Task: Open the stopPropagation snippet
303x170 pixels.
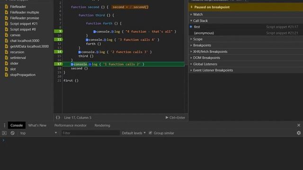Action: click(x=23, y=75)
